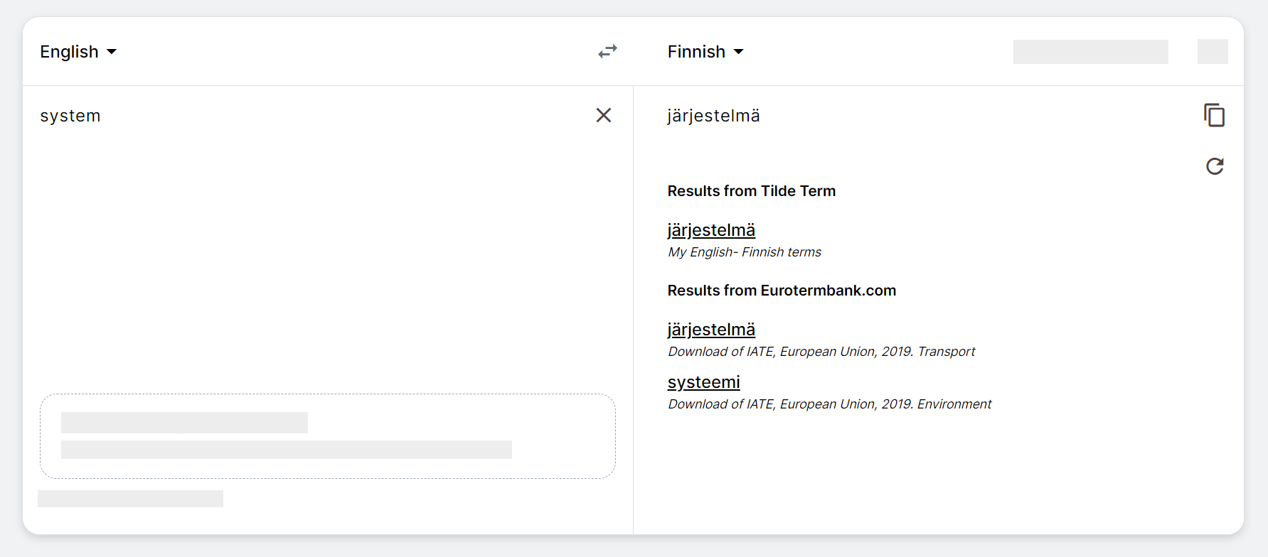Image resolution: width=1268 pixels, height=557 pixels.
Task: Click 'My English- Finnish terms' caption
Action: click(745, 252)
